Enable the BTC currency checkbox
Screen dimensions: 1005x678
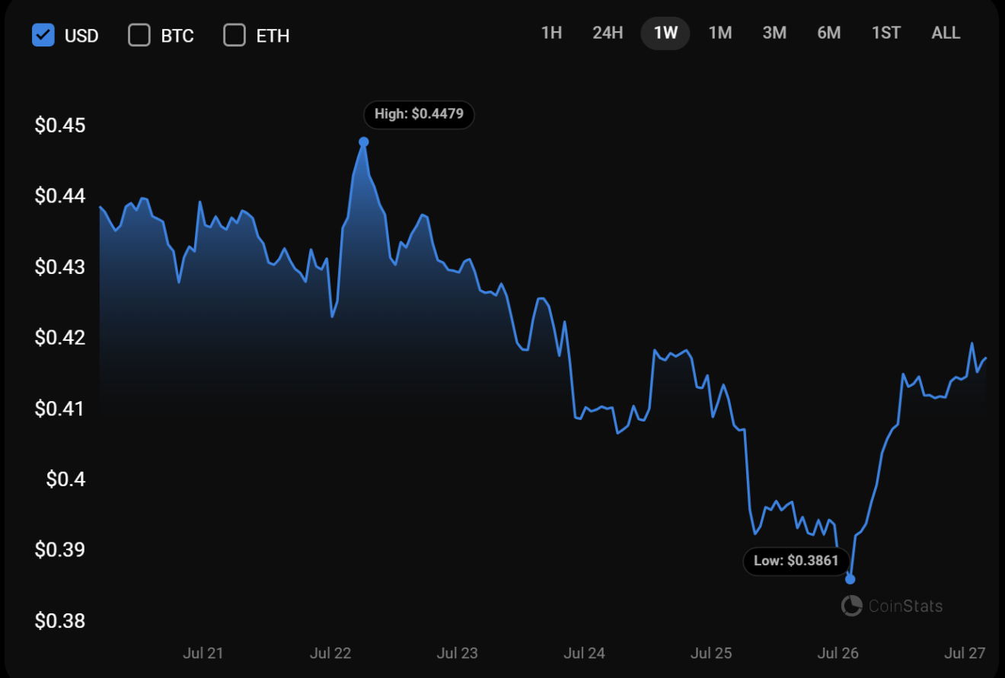click(x=139, y=35)
